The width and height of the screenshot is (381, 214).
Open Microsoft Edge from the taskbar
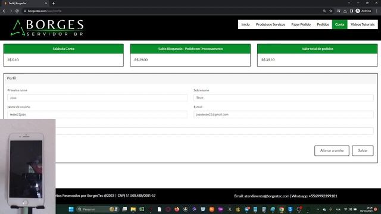pyautogui.click(x=273, y=209)
